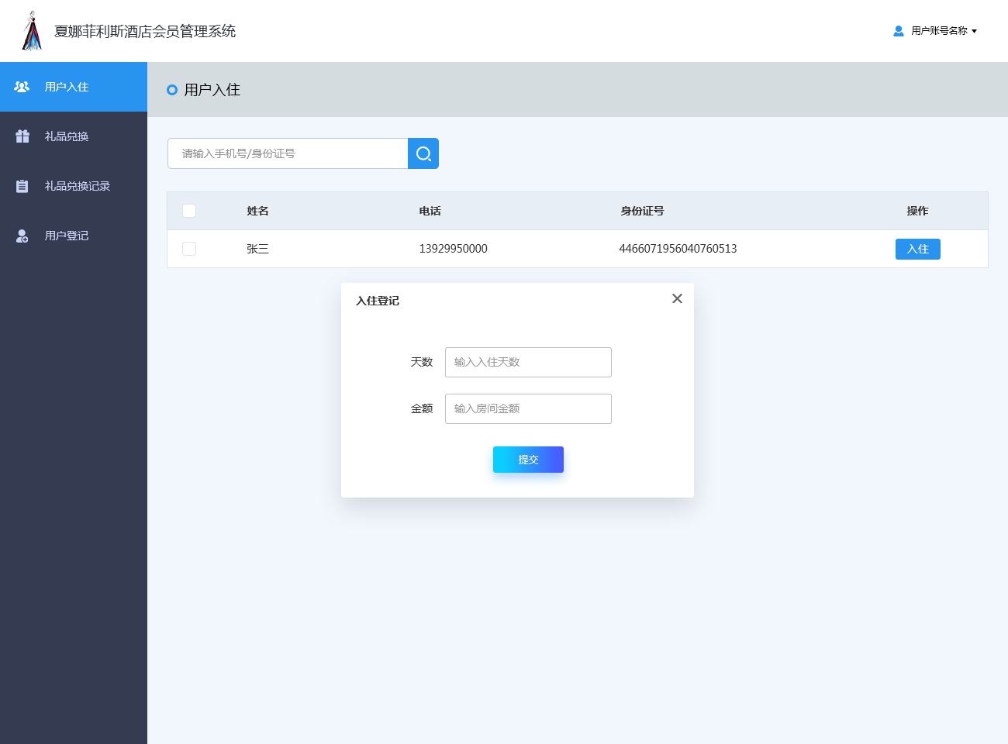Click the clipboard icon for 礼品兑换记录
Image resolution: width=1008 pixels, height=744 pixels.
(22, 186)
